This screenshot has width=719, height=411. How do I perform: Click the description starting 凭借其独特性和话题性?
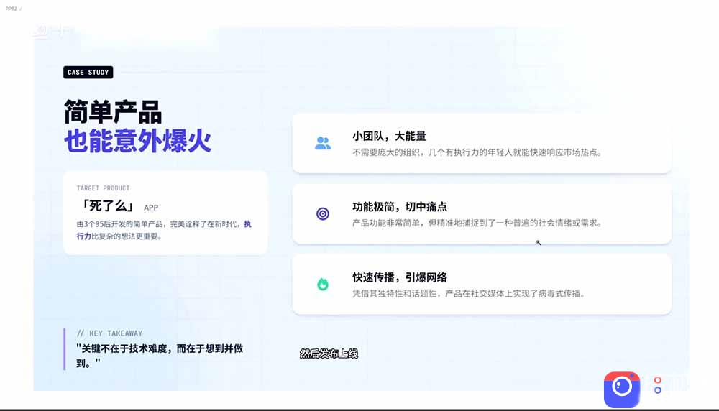pyautogui.click(x=469, y=294)
